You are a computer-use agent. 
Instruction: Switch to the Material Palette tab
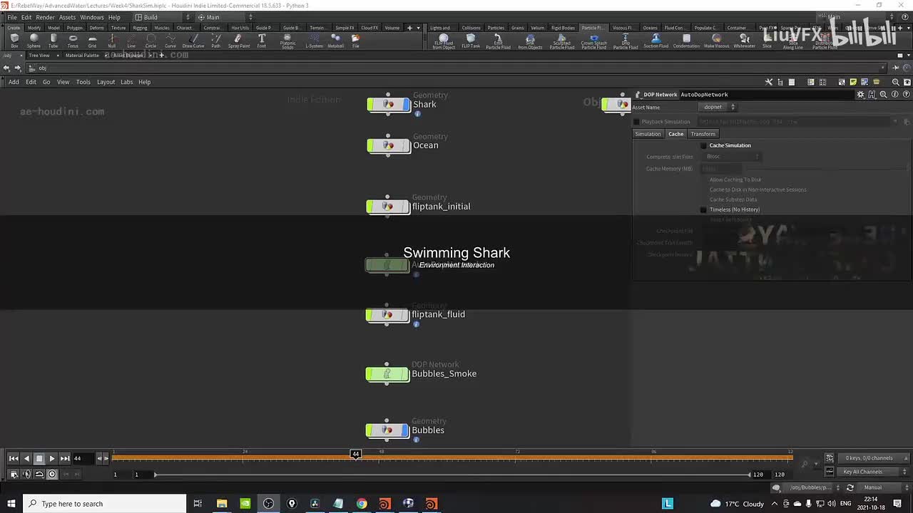(82, 56)
